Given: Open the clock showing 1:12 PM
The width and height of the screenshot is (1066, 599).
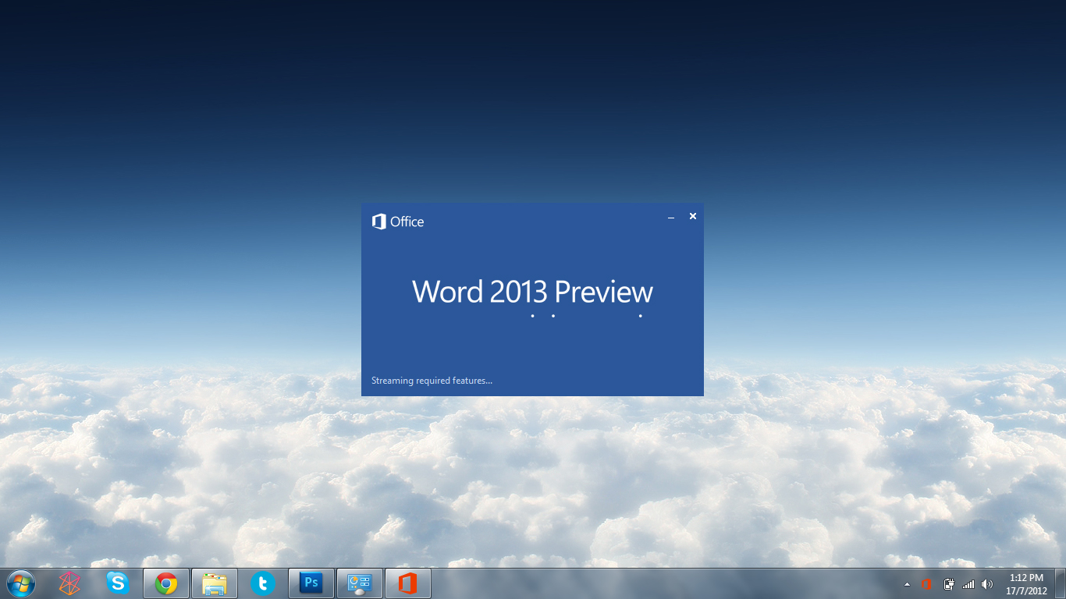Looking at the screenshot, I should coord(1026,584).
